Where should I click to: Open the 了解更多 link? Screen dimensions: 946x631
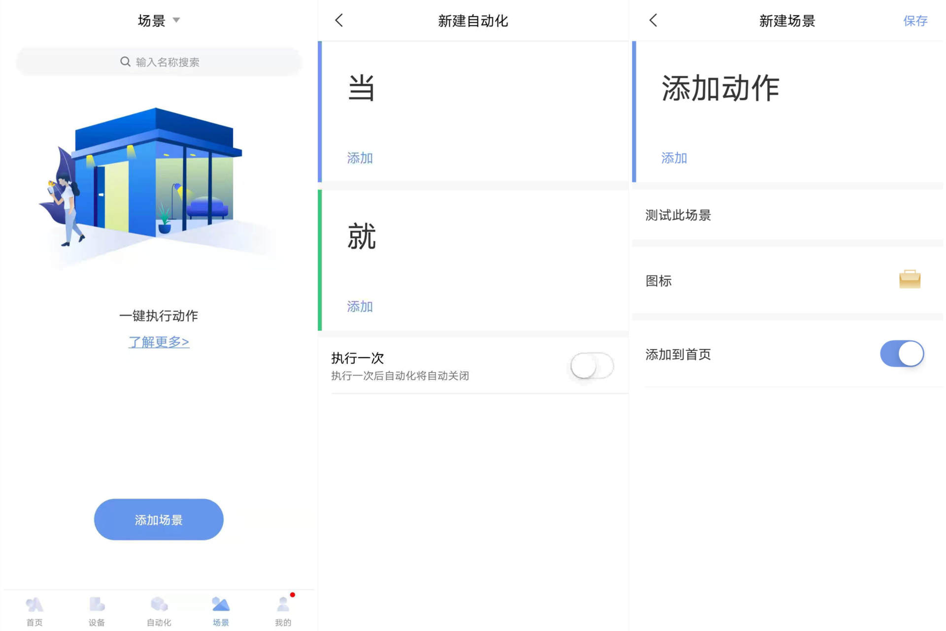click(159, 342)
